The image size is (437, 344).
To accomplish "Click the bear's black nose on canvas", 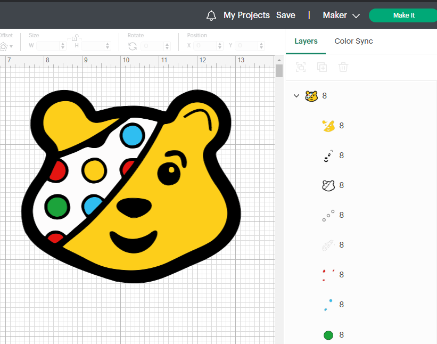I will (134, 208).
